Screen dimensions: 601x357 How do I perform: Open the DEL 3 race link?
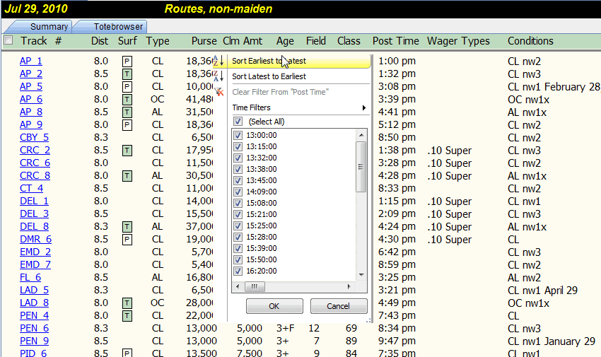[x=34, y=213]
